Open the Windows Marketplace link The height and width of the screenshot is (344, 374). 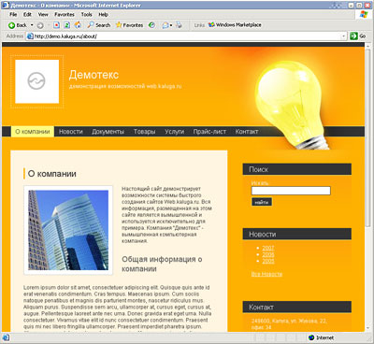(x=235, y=25)
